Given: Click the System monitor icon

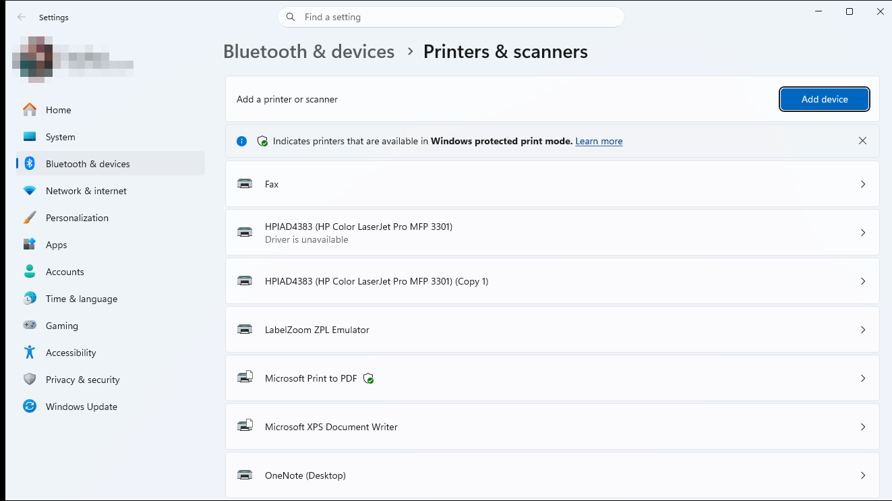Looking at the screenshot, I should click(30, 137).
